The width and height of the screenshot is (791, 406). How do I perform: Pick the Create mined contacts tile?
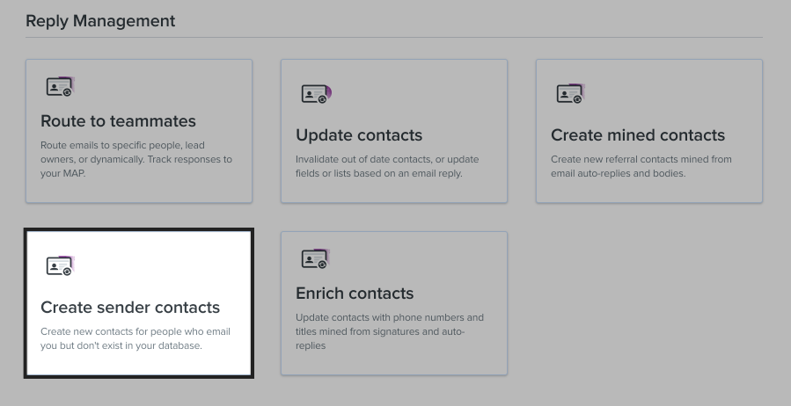click(x=649, y=131)
